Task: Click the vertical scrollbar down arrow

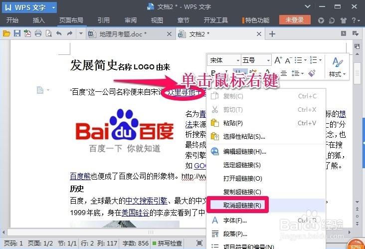Action: 358,202
